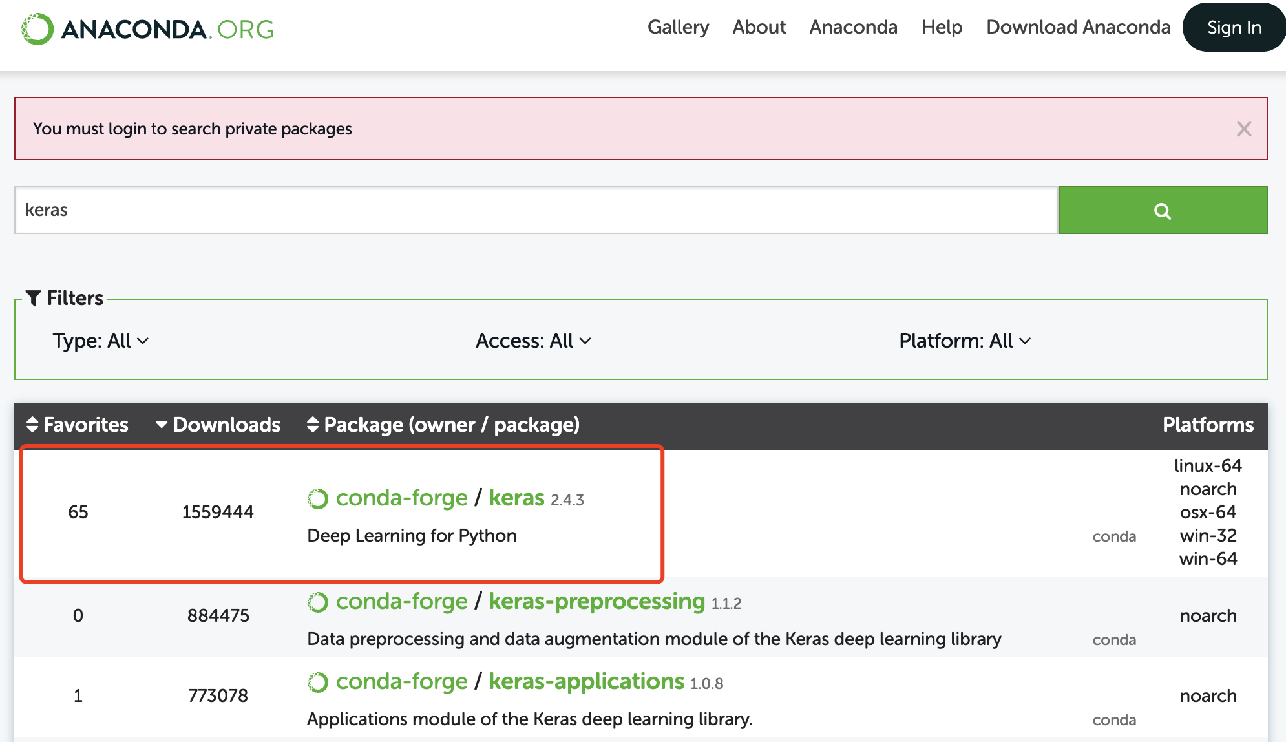The width and height of the screenshot is (1286, 742).
Task: Sort by Package owner / package column
Action: (x=443, y=425)
